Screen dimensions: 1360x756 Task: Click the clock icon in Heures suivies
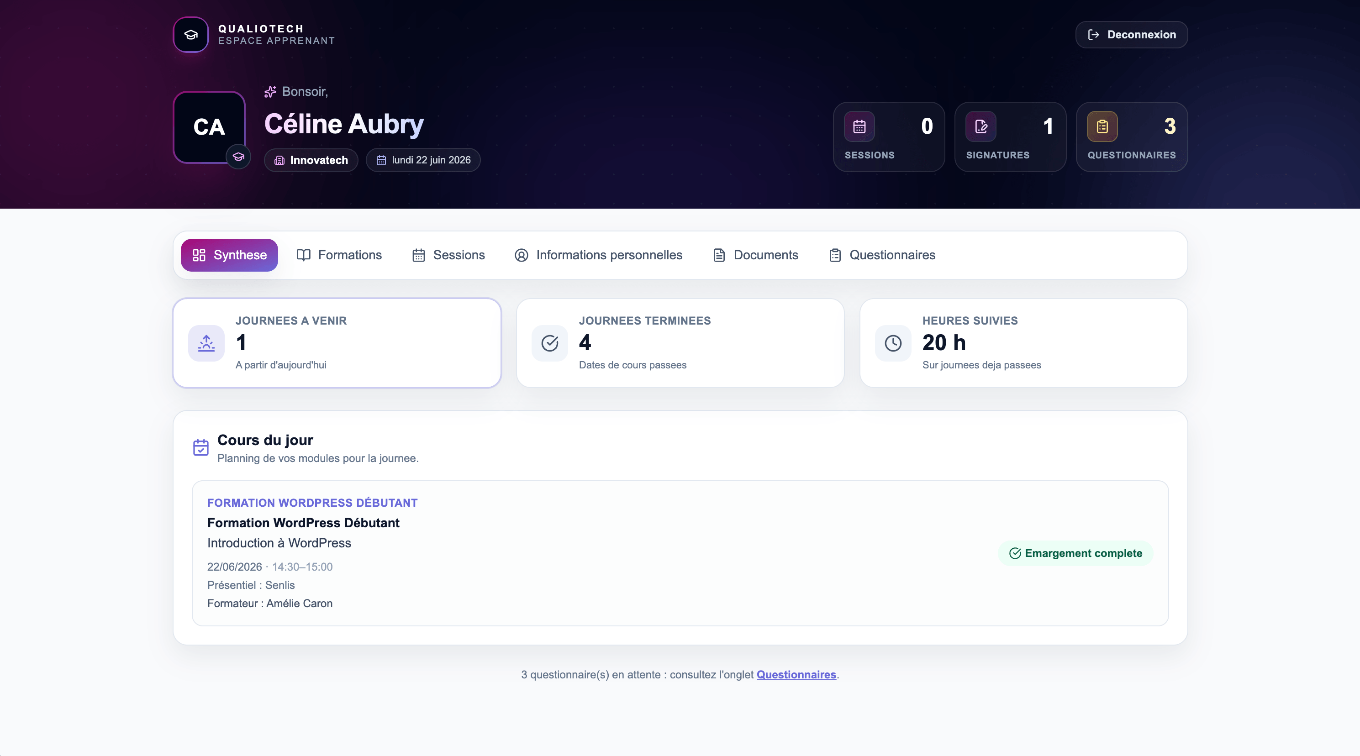[893, 343]
